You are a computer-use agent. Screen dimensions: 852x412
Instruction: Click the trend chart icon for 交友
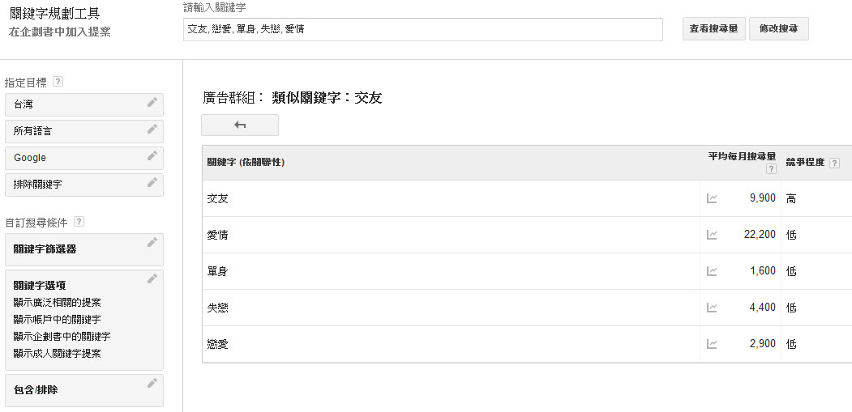(711, 198)
